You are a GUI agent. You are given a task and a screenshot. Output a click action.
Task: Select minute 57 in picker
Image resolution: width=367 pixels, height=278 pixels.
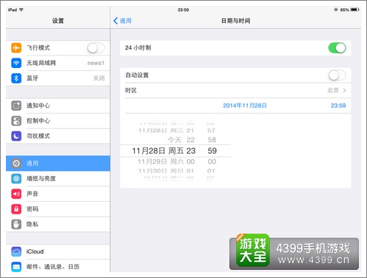211,130
